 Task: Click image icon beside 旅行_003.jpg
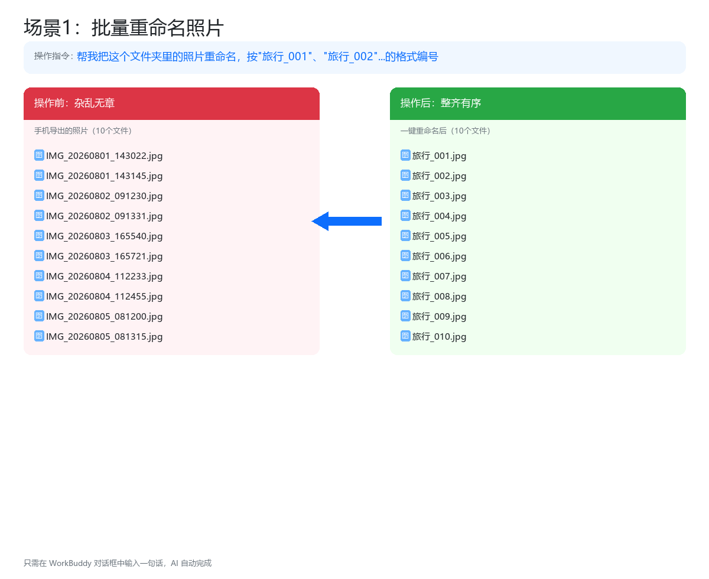[x=405, y=195]
